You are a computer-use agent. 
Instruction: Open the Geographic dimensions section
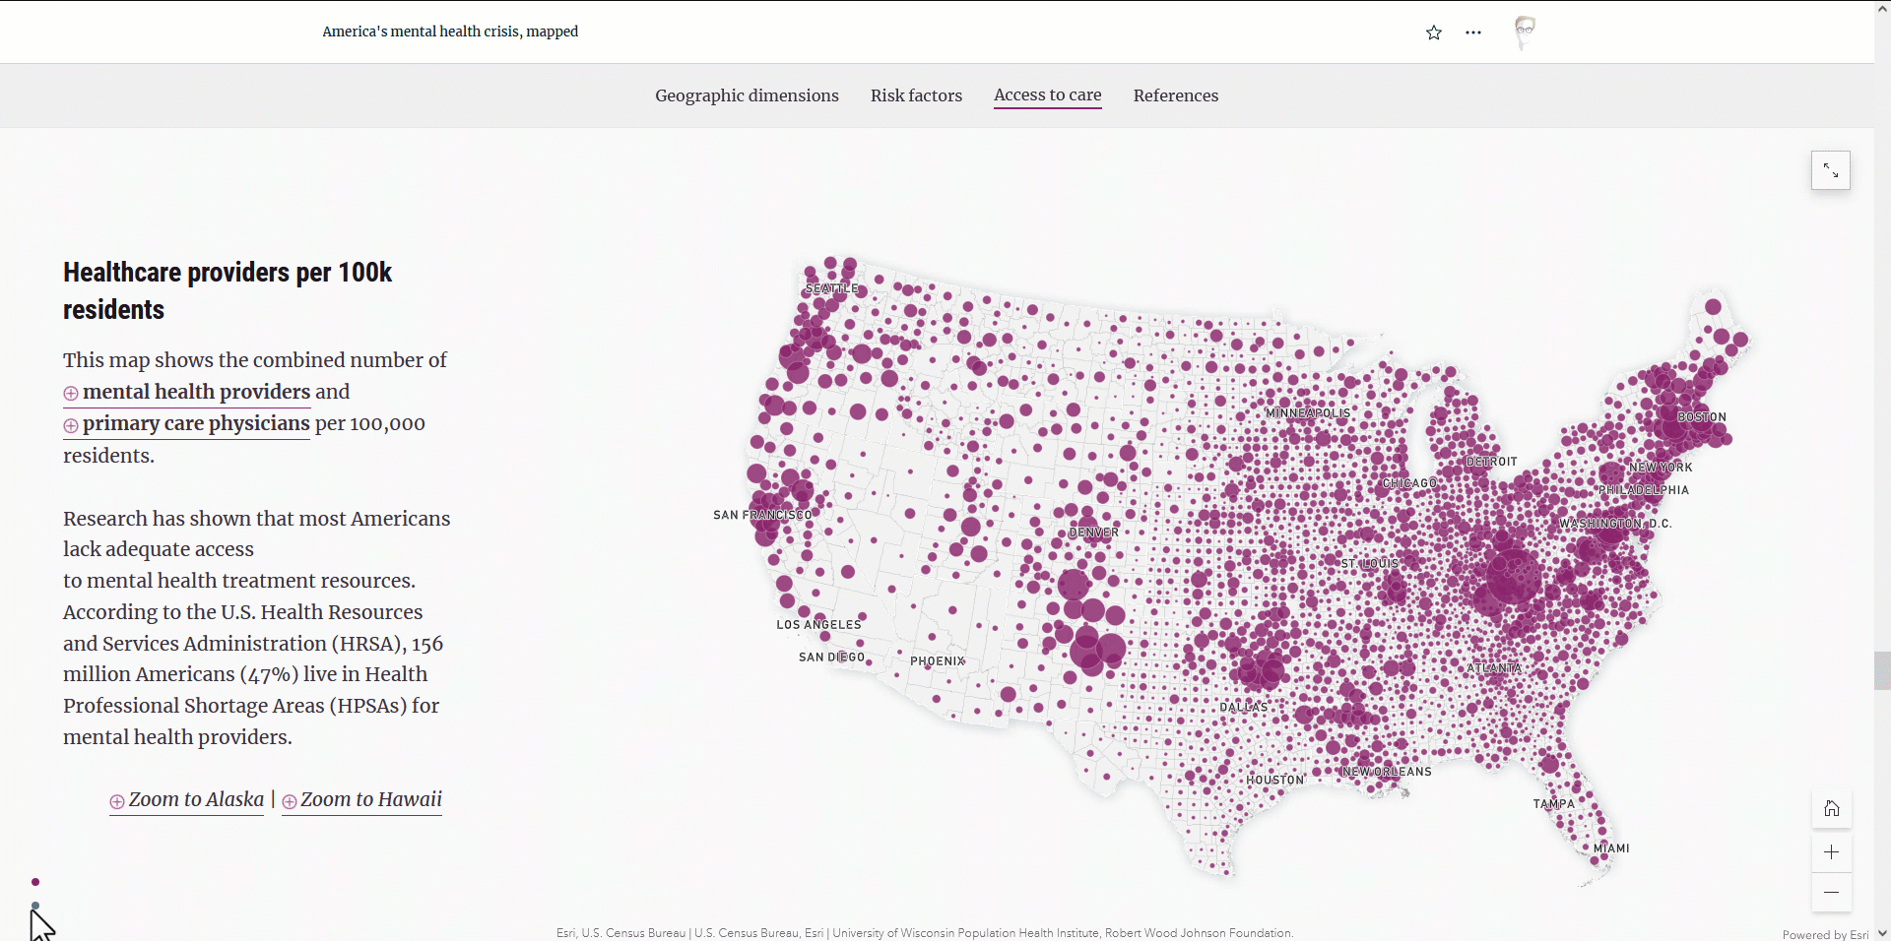(x=747, y=95)
